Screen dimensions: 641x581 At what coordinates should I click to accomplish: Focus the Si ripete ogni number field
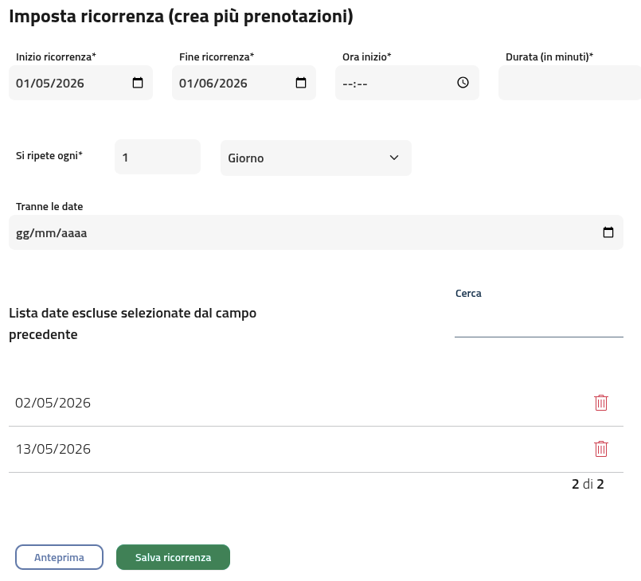(158, 158)
